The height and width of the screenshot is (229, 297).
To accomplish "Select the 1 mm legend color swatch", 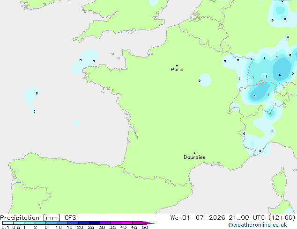I will coord(30,223).
